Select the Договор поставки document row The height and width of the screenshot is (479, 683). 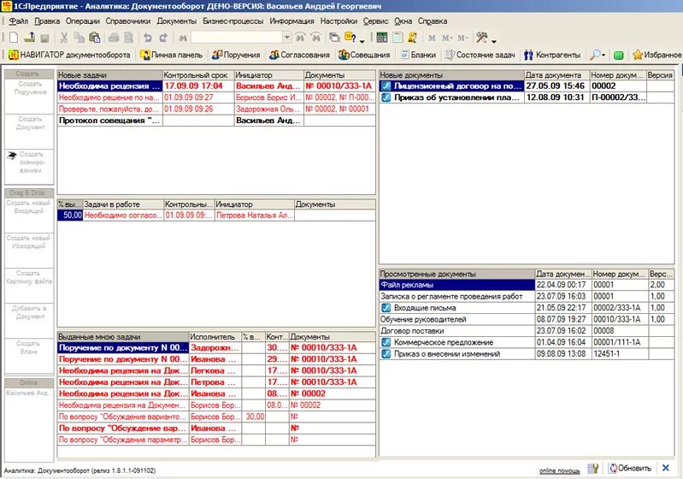[527, 331]
